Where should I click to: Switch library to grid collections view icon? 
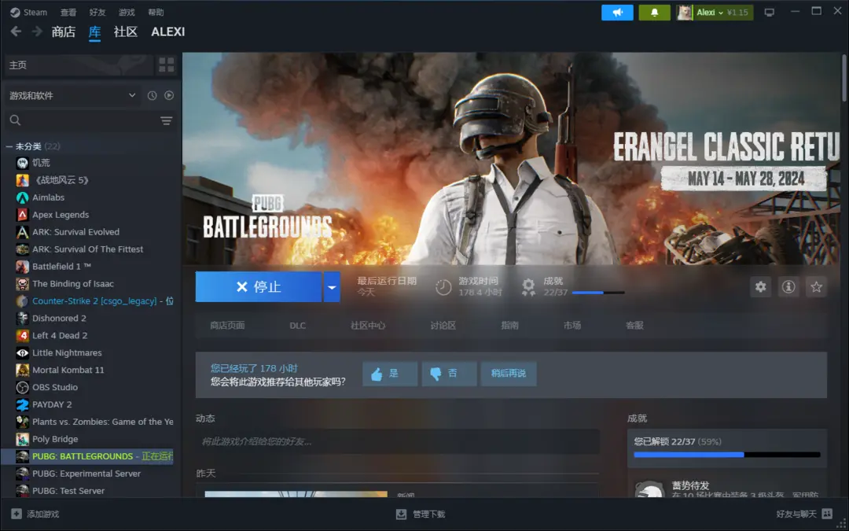166,65
